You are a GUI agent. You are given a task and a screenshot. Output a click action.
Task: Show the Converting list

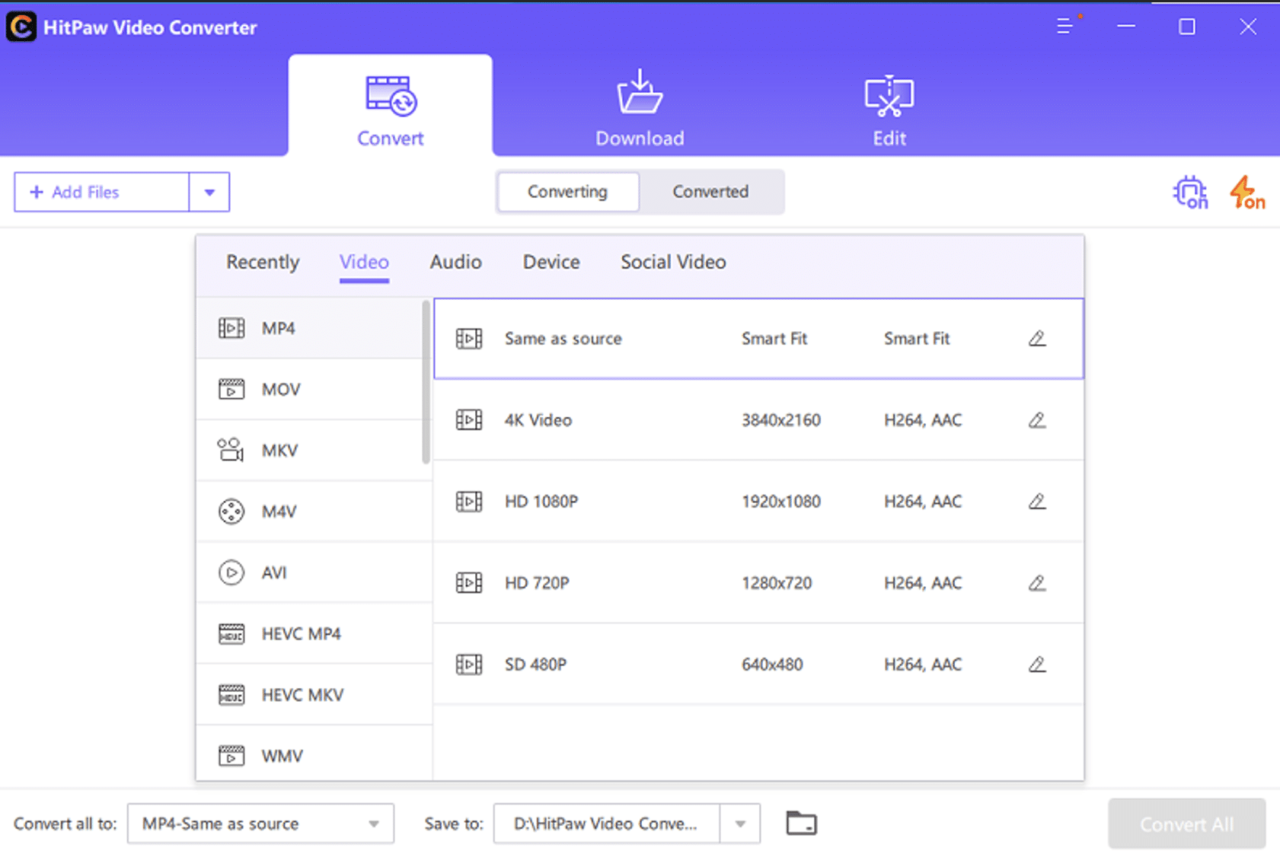point(567,192)
